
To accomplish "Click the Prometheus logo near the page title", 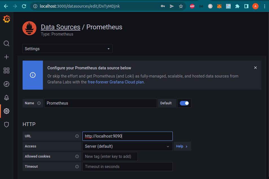I will point(29,28).
